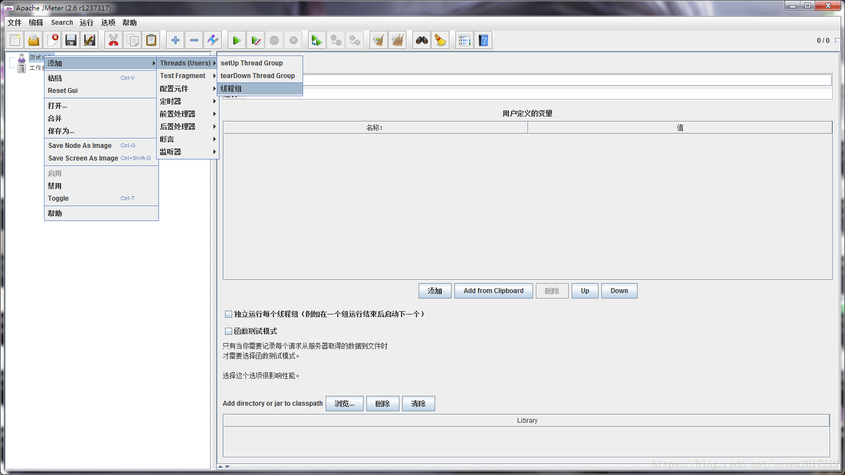Save with the floppy disk icon
This screenshot has width=845, height=475.
coord(71,40)
